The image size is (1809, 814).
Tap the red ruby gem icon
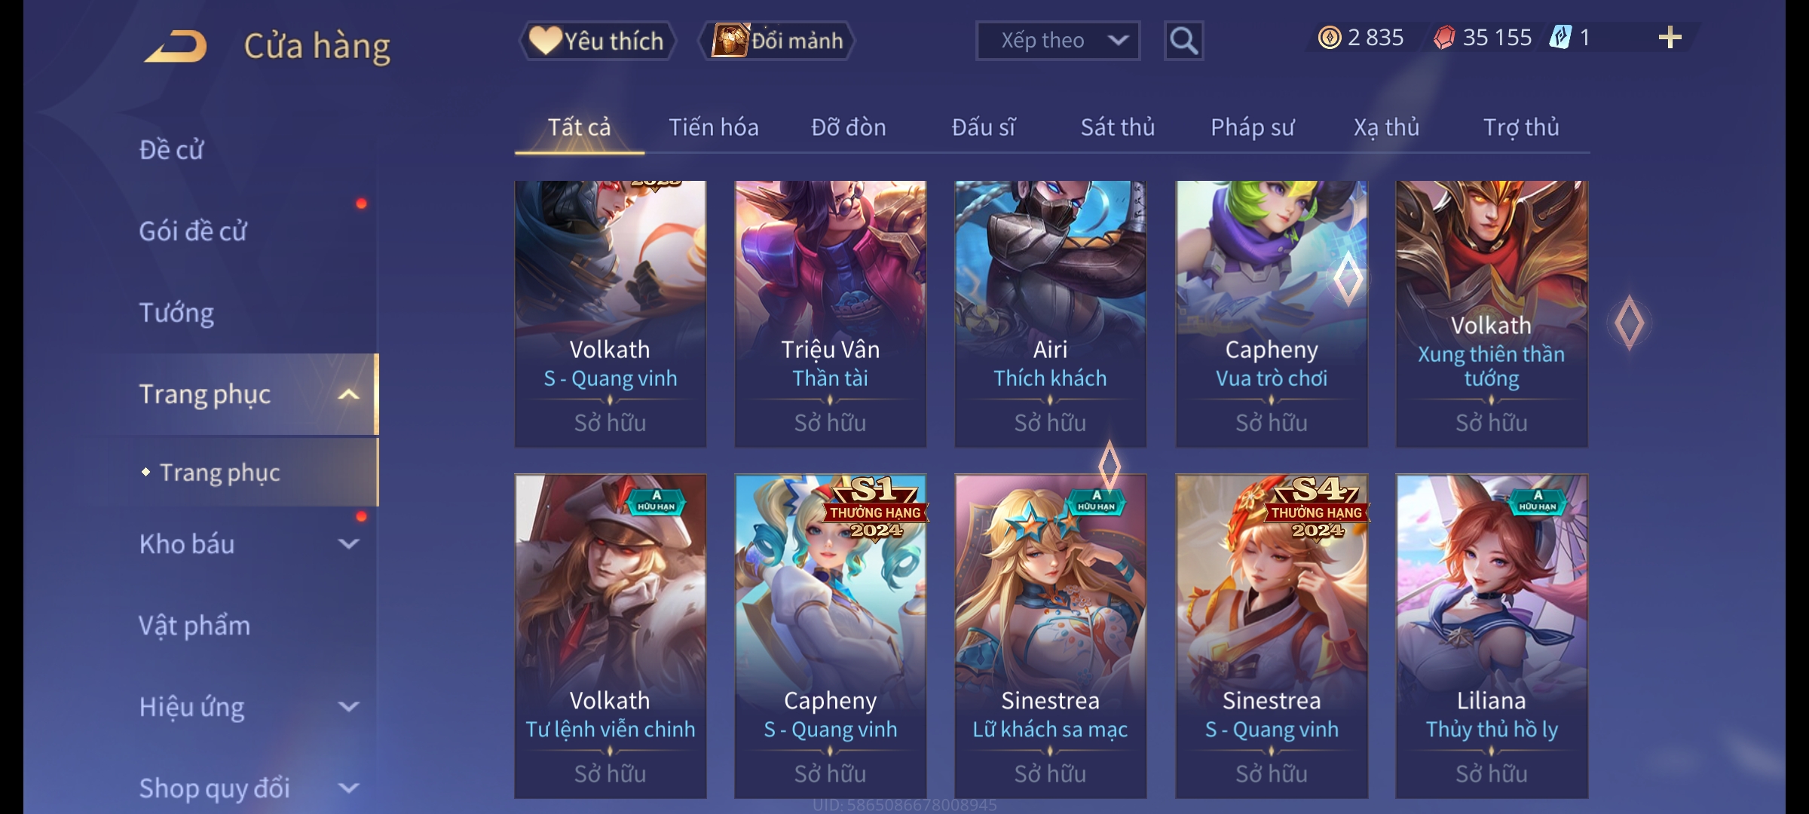1444,38
